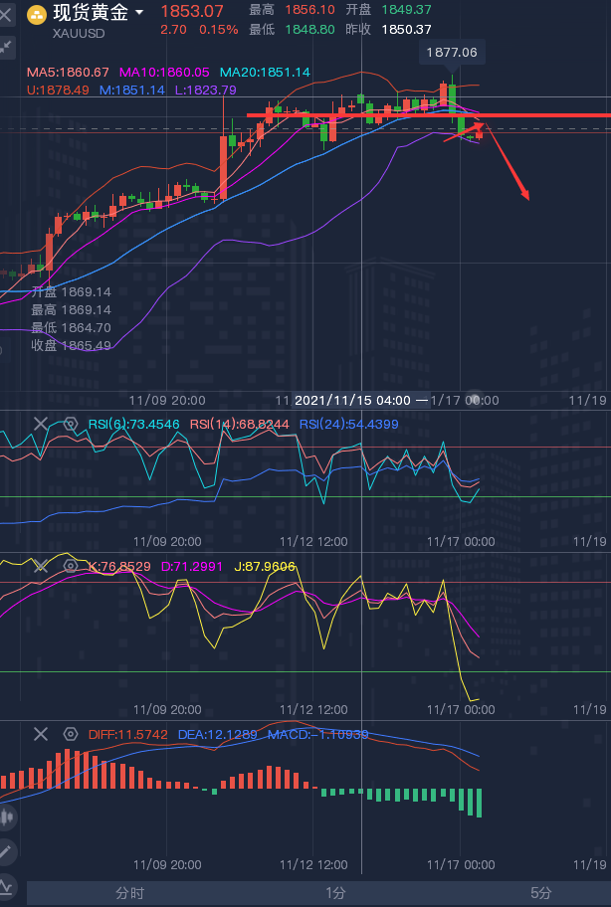The height and width of the screenshot is (907, 611).
Task: Tap the 11/09 20:00 label on main chart axis
Action: coord(167,400)
